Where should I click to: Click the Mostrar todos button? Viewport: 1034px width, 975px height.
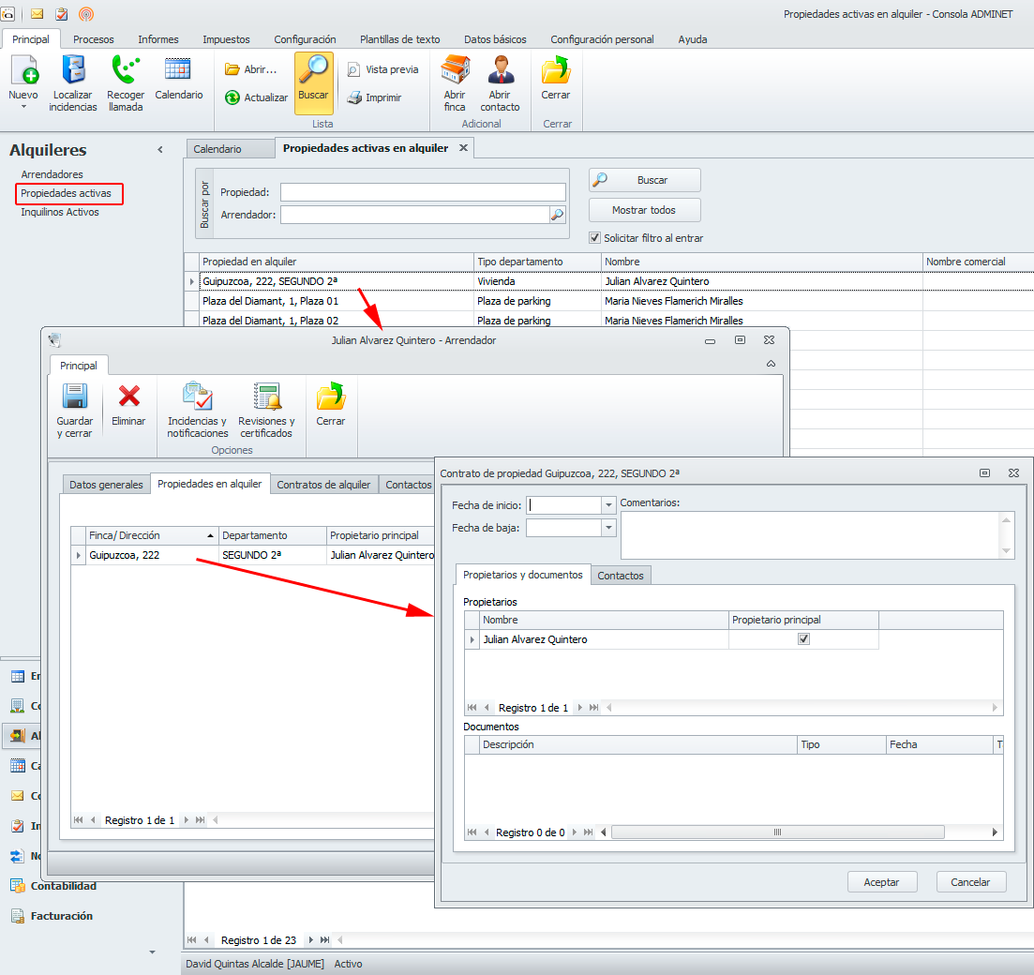[x=644, y=210]
